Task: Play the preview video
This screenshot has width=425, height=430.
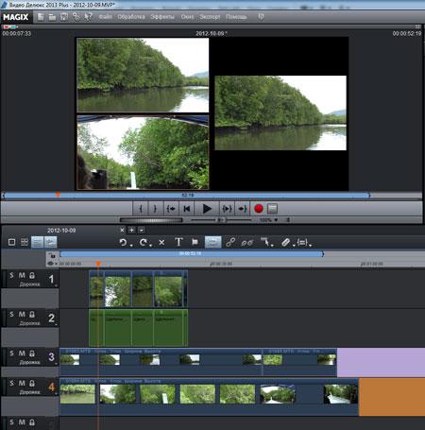Action: click(x=207, y=209)
